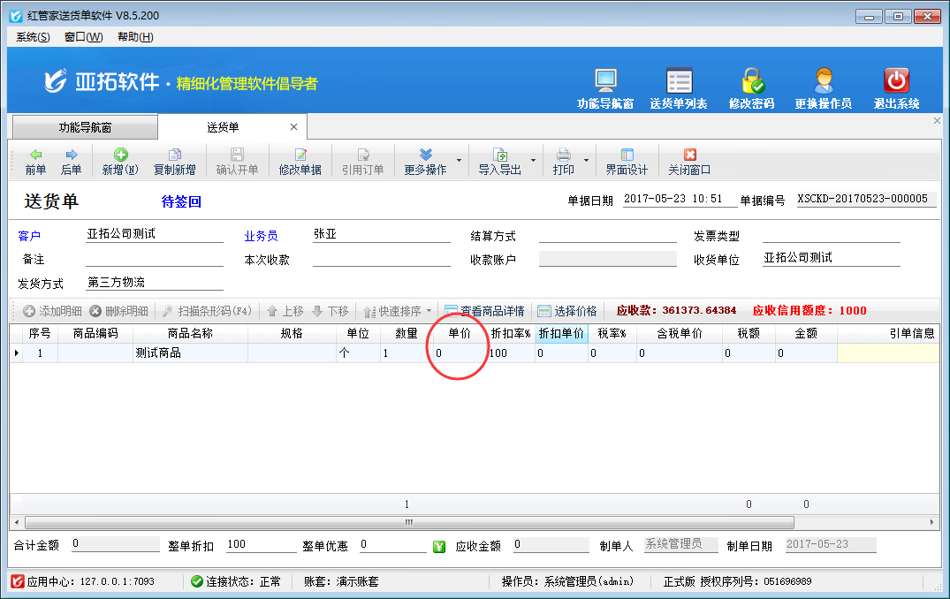Click the 更换操作员 user icon

click(823, 82)
